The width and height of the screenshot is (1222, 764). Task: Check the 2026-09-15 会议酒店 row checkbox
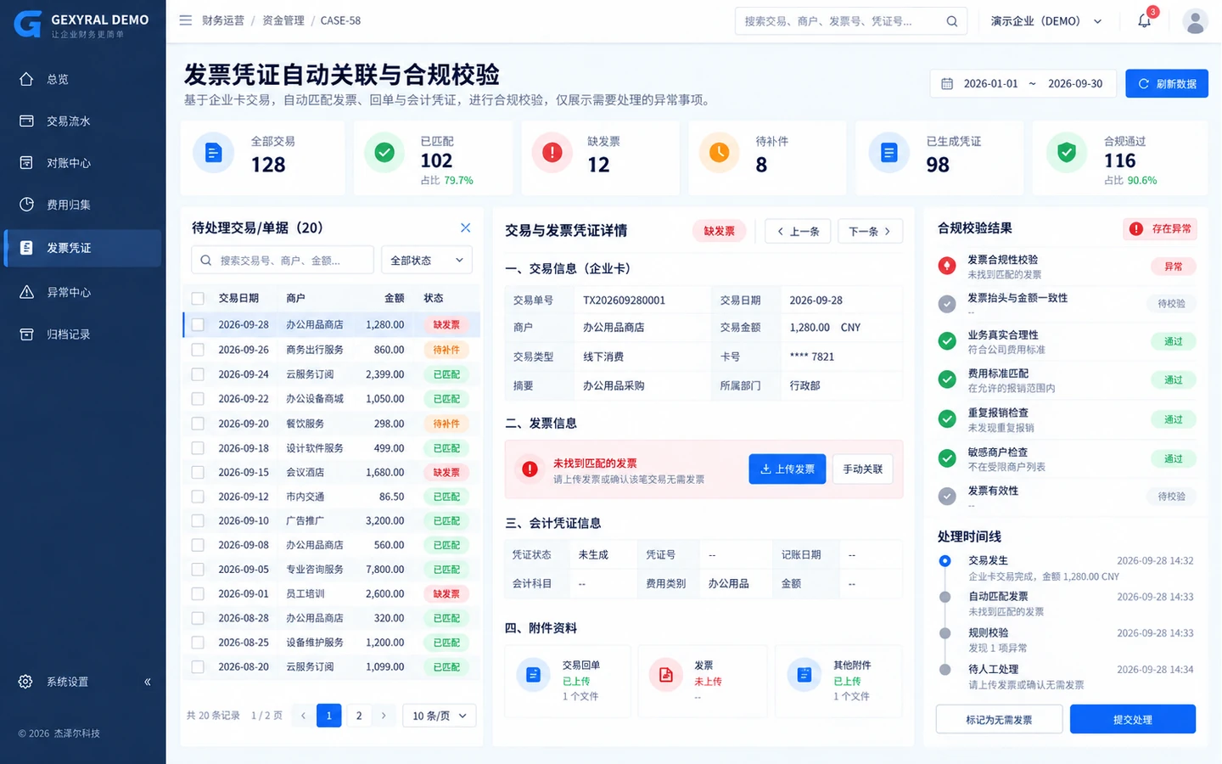(198, 472)
